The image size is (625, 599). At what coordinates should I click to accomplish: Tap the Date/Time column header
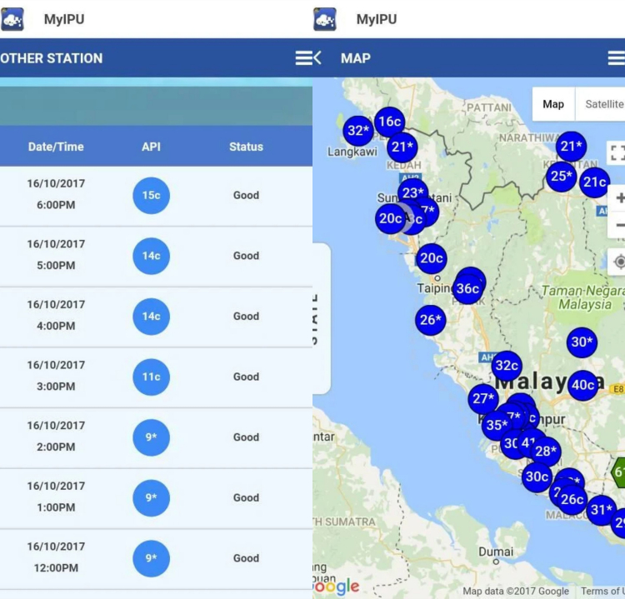[x=56, y=147]
